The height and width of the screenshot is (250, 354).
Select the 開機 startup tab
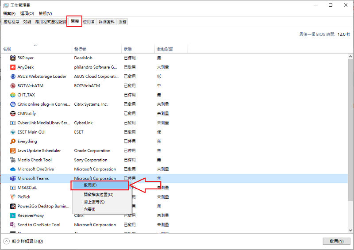click(x=75, y=21)
